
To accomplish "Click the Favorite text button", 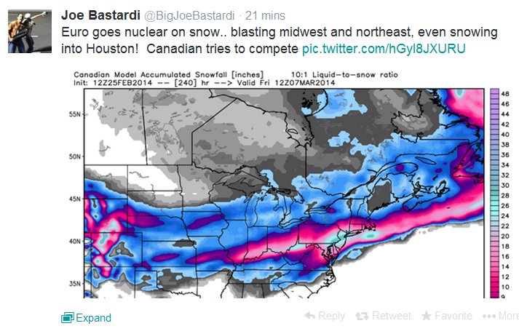I will tap(453, 316).
